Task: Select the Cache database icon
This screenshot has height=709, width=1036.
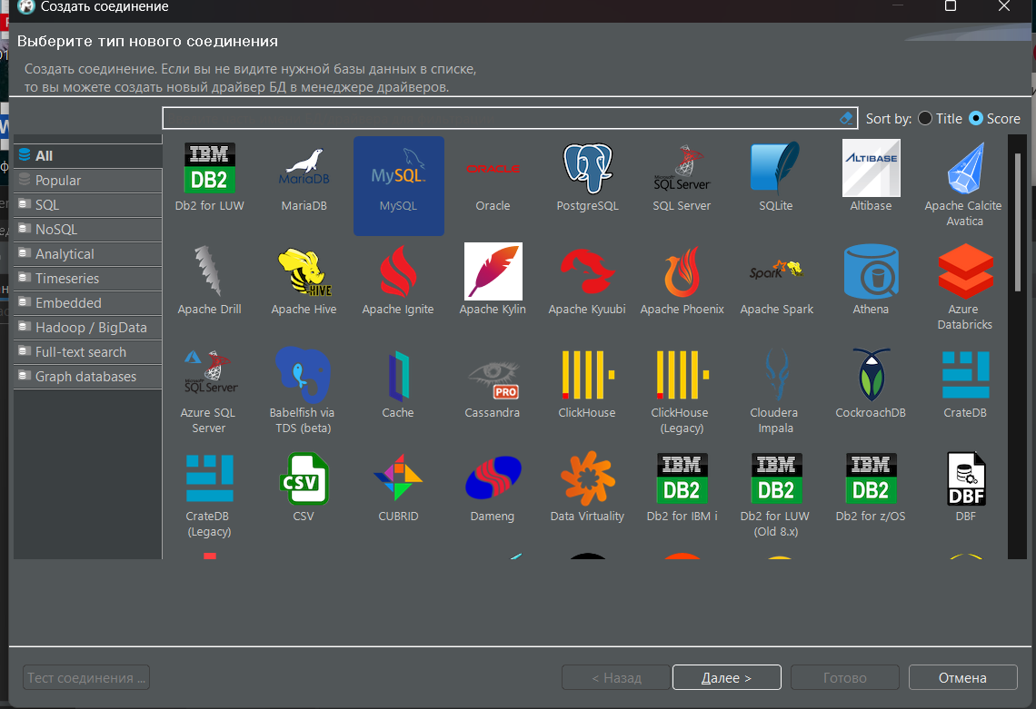Action: (x=398, y=376)
